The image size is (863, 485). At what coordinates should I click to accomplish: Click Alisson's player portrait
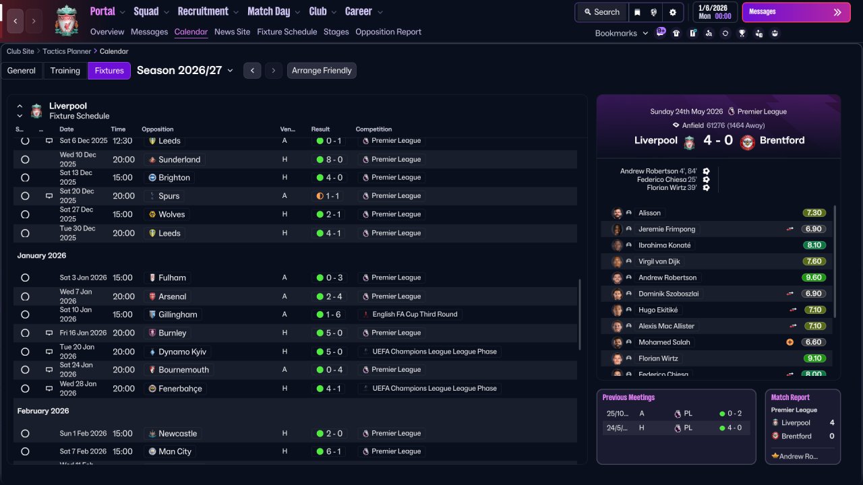(617, 213)
